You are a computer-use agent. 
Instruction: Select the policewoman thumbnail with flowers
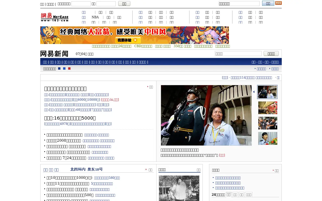click(268, 138)
